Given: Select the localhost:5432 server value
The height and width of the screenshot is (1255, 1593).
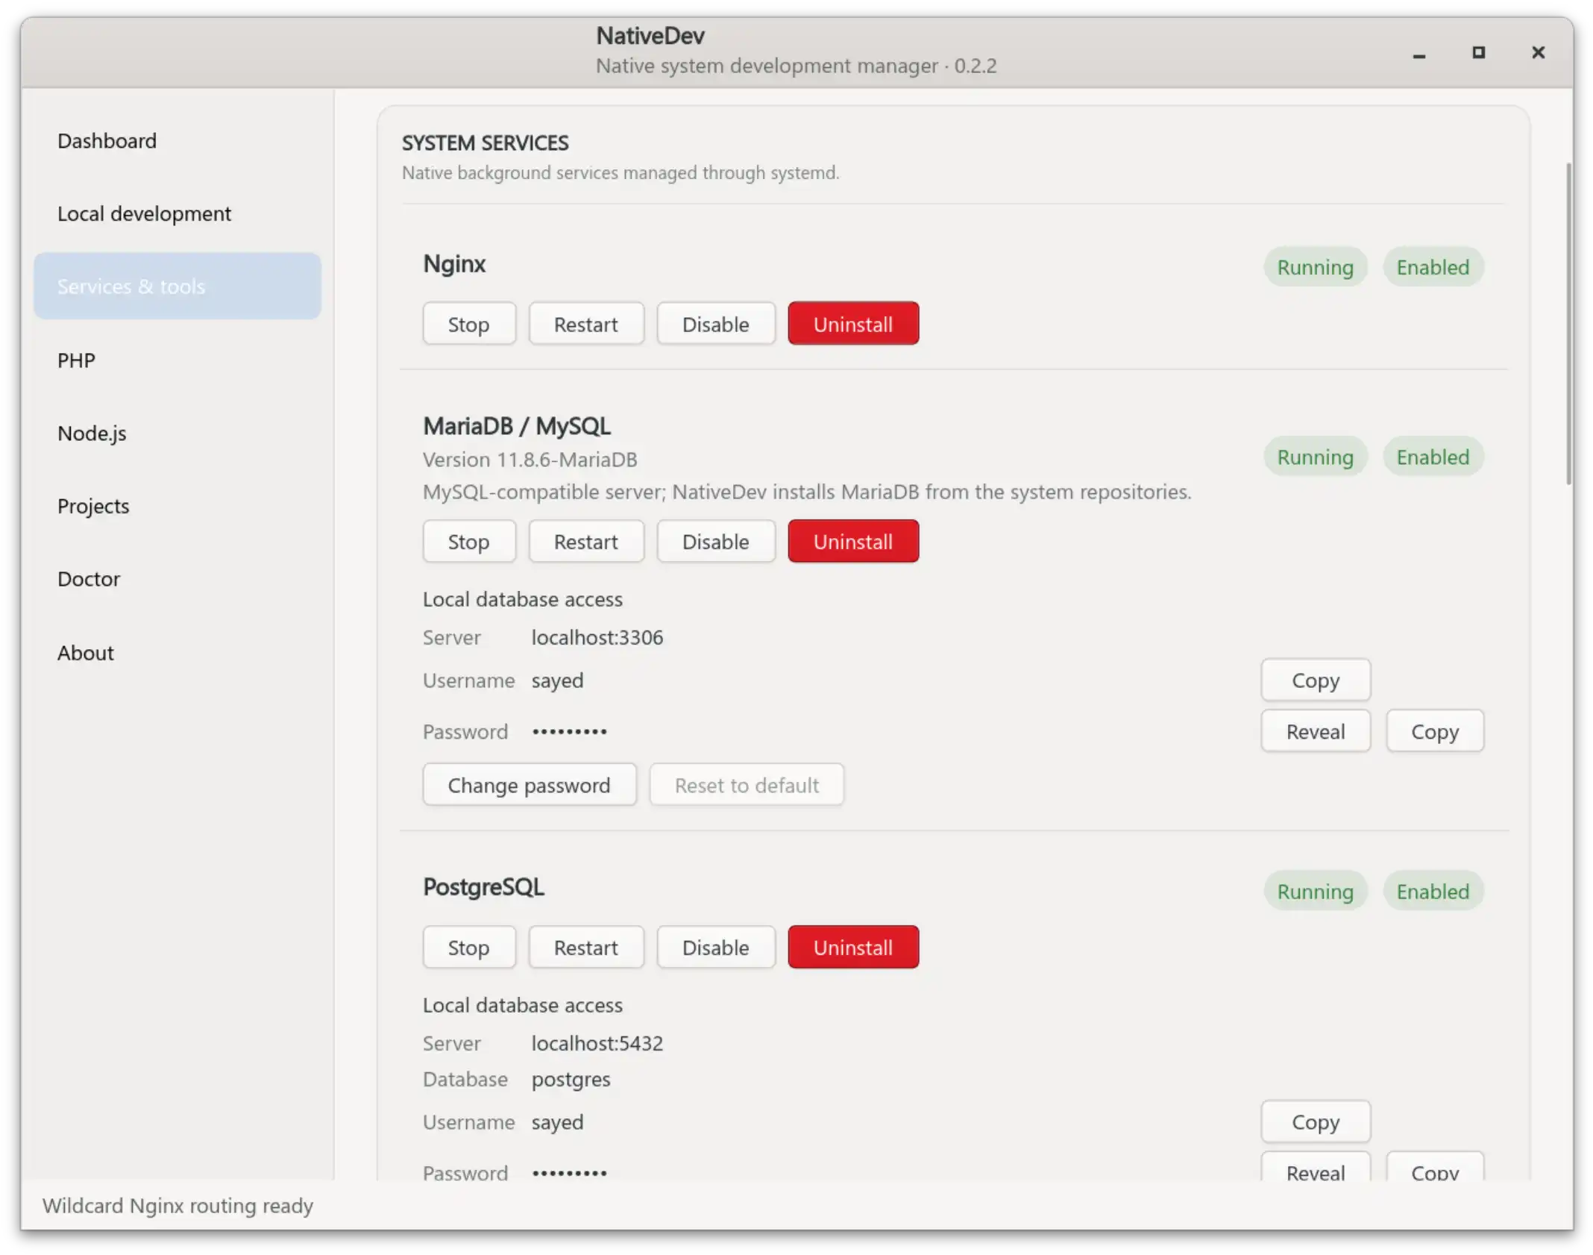Looking at the screenshot, I should (x=597, y=1043).
